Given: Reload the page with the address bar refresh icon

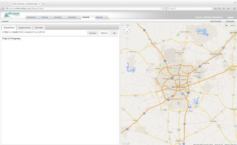Looking at the screenshot, I should point(163,9).
